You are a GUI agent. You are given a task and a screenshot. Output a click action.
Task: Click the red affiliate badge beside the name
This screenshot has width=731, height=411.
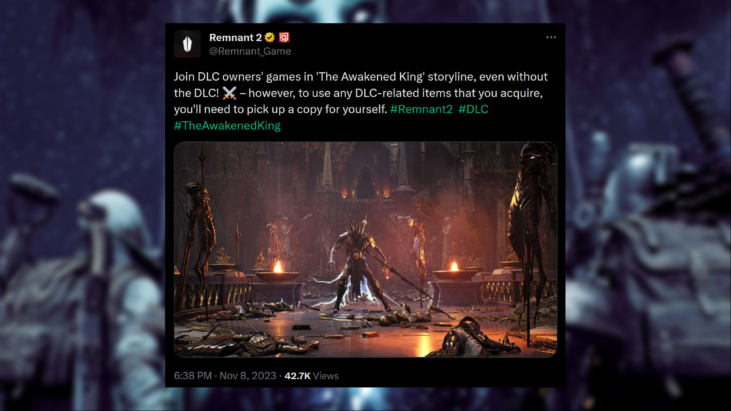coord(284,37)
